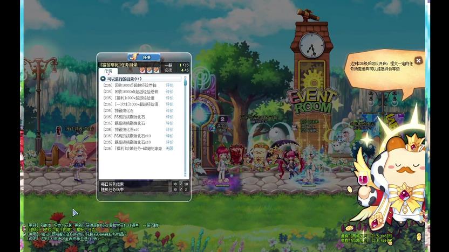Click the EVENT ROOM sign

[x=312, y=101]
